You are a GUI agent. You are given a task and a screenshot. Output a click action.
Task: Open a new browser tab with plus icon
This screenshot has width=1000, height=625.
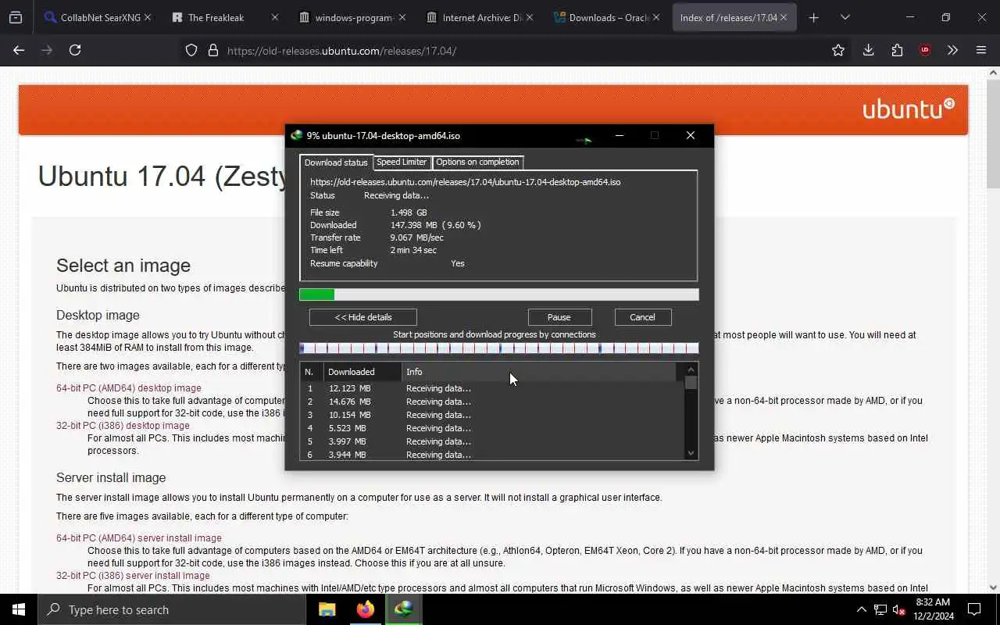[x=813, y=17]
